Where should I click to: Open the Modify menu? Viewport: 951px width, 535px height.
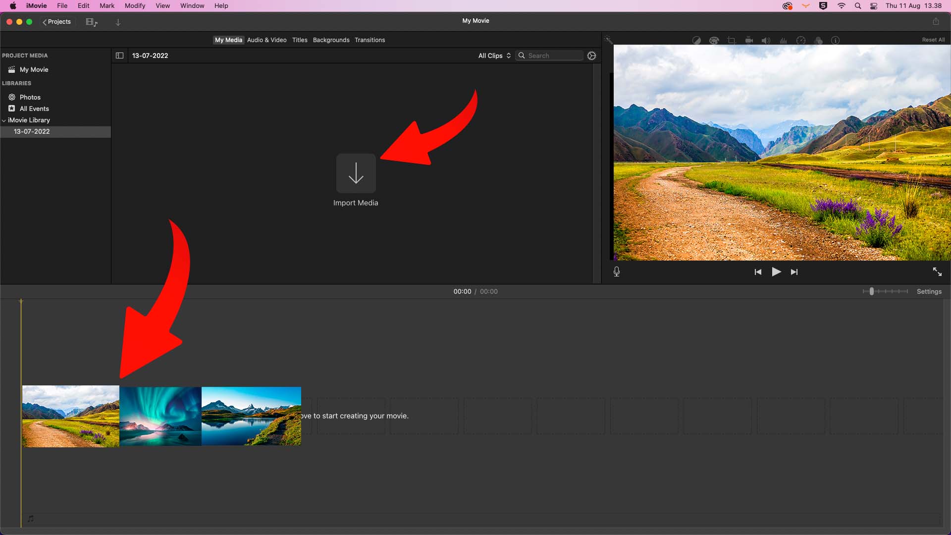(135, 5)
